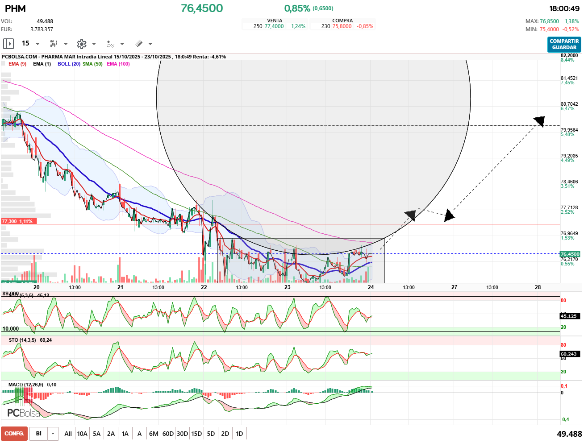Click the PCBolsa logo watermark

pos(23,413)
